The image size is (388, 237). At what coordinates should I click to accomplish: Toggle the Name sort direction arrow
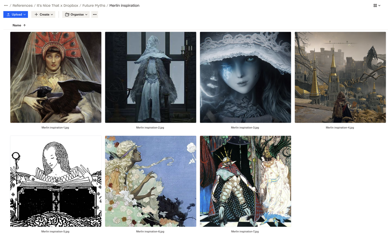24,25
